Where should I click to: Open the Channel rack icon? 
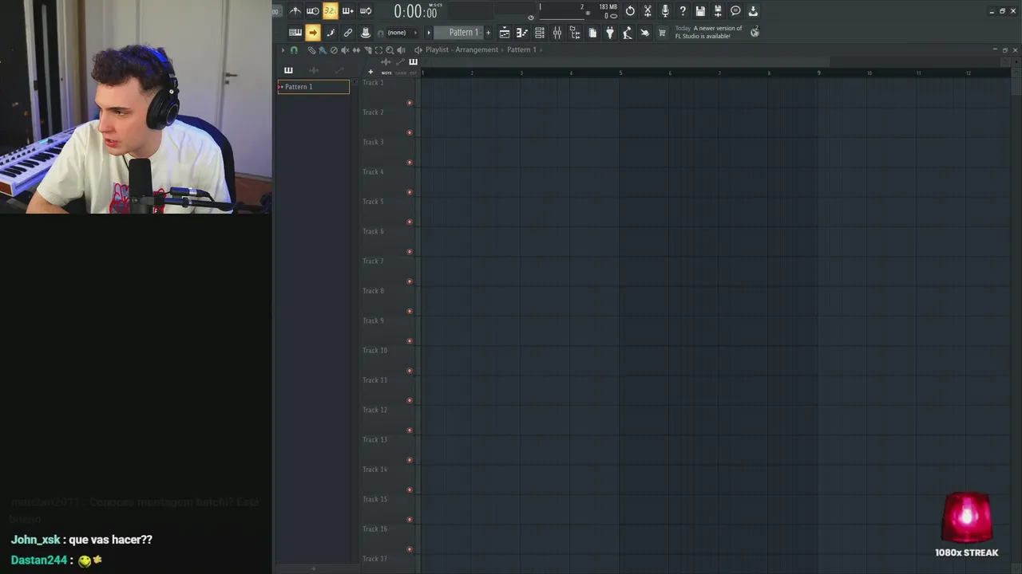point(540,33)
